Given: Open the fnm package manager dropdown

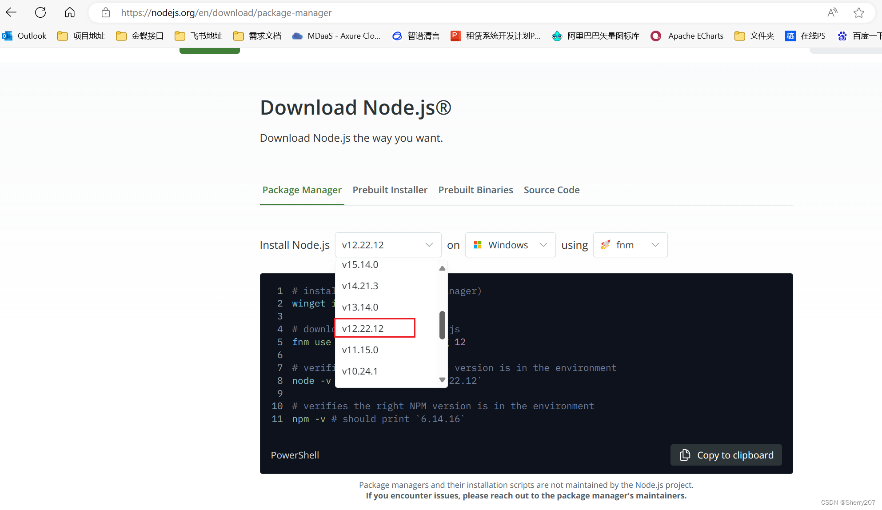Looking at the screenshot, I should coord(630,245).
